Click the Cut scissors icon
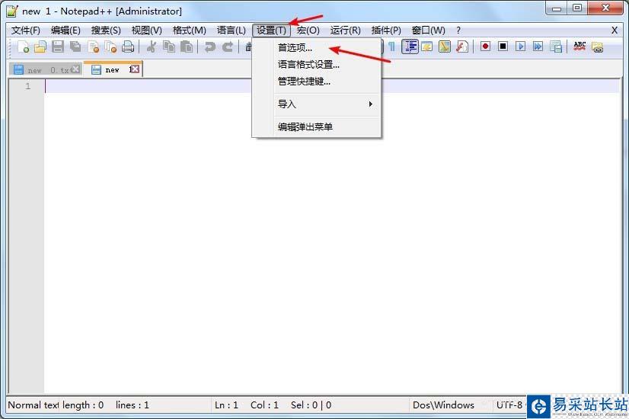This screenshot has width=629, height=419. coord(152,47)
